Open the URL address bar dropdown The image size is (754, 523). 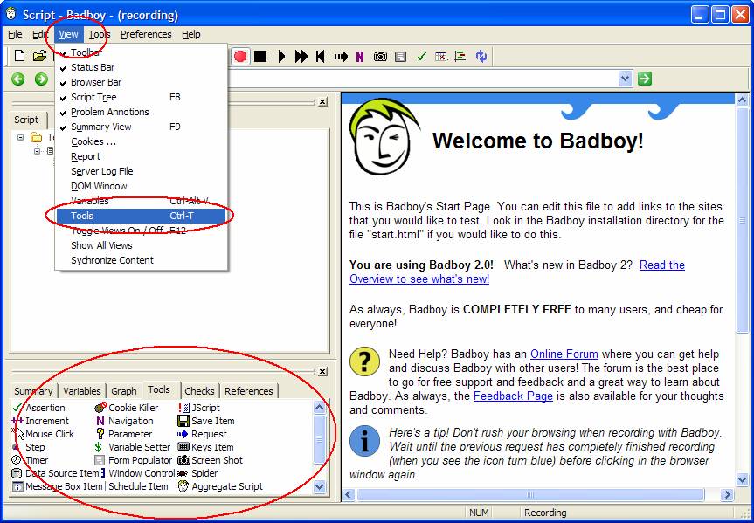625,79
